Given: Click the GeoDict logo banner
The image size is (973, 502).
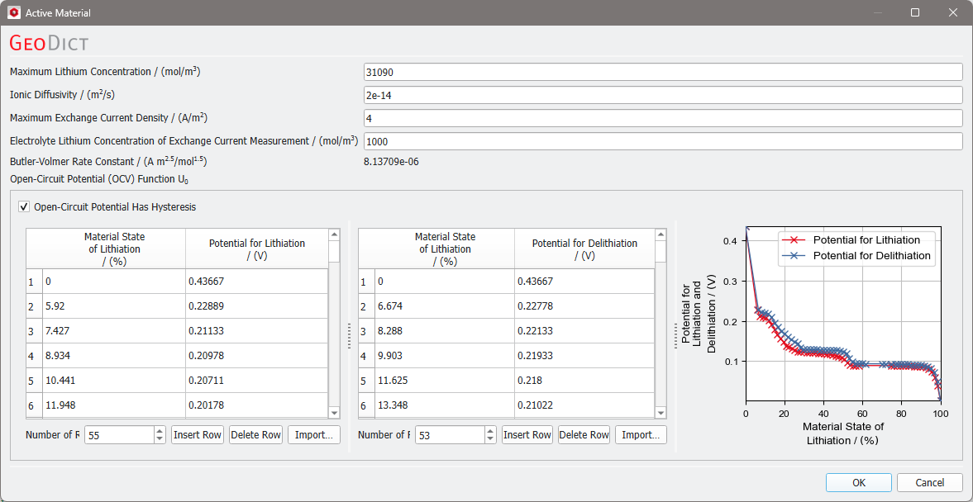Looking at the screenshot, I should (x=49, y=43).
